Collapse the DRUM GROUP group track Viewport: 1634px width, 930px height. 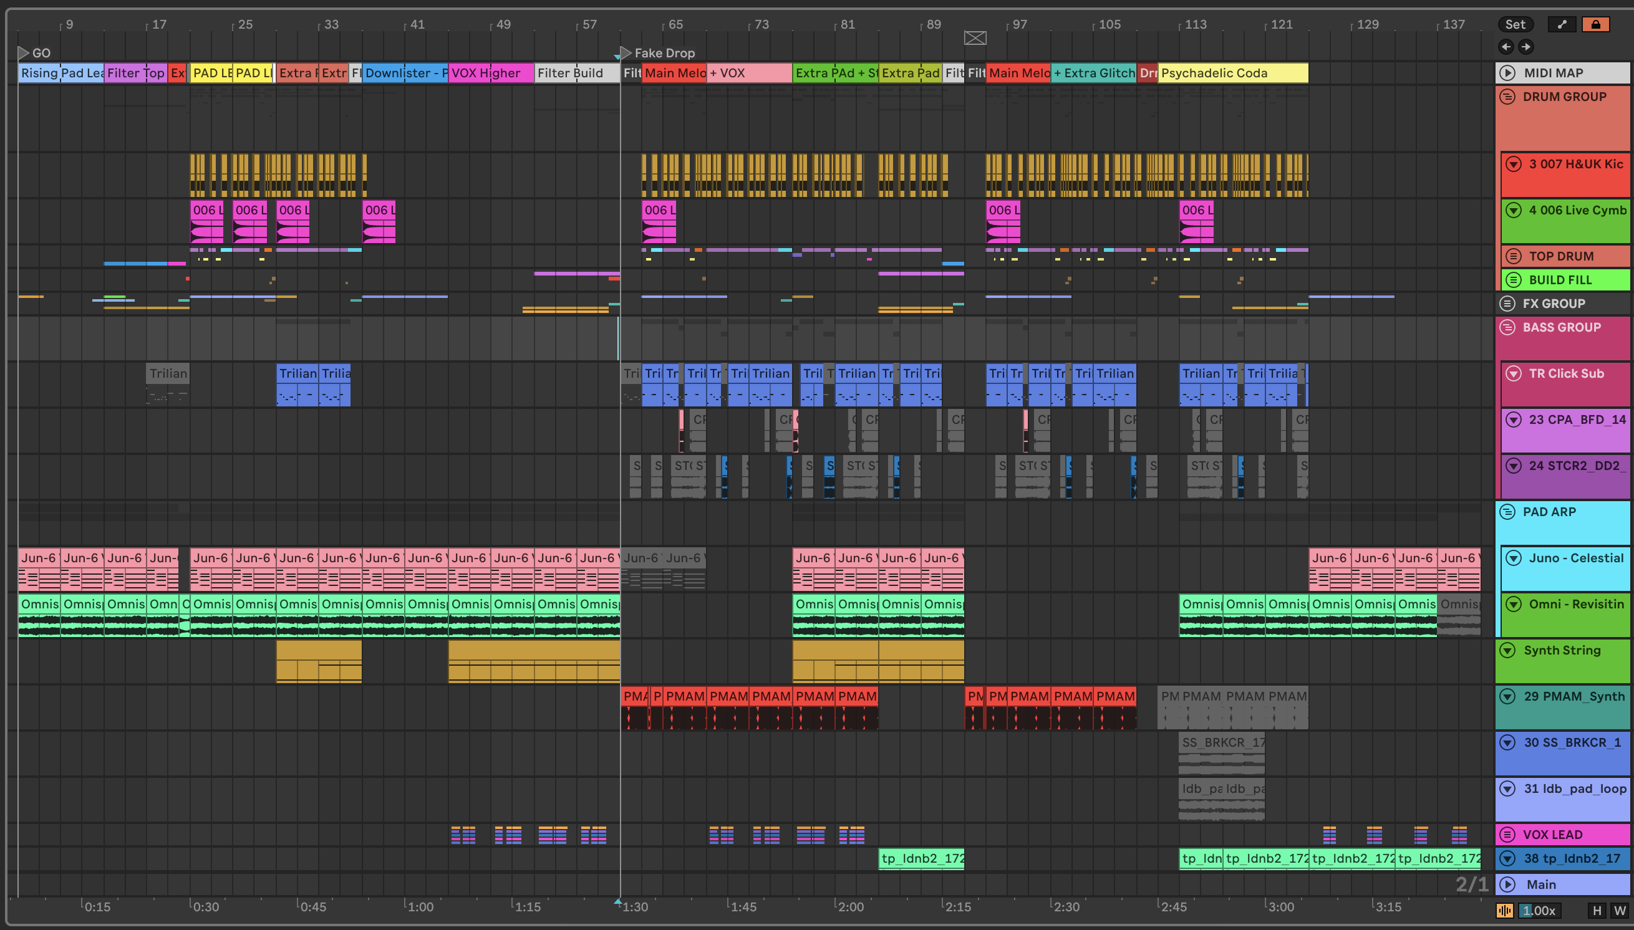coord(1507,97)
